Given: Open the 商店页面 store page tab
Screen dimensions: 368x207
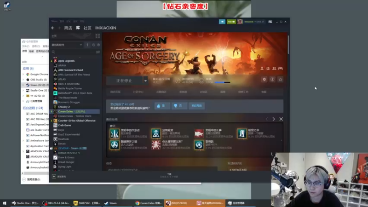Looking at the screenshot, I should click(115, 92).
